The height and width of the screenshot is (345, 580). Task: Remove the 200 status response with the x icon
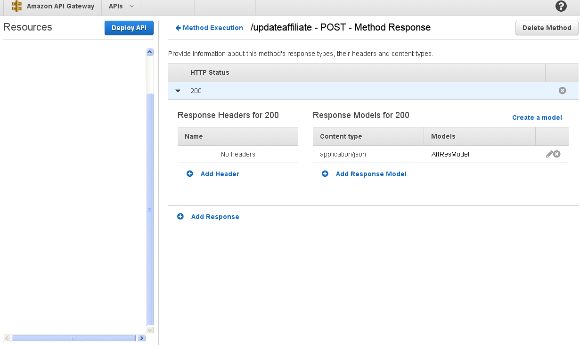click(x=562, y=91)
